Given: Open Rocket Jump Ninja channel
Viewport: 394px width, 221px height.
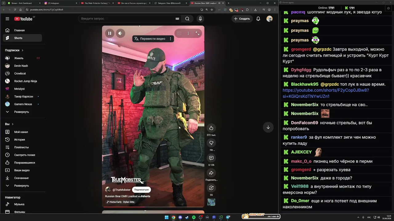Looking at the screenshot, I should tap(22, 81).
